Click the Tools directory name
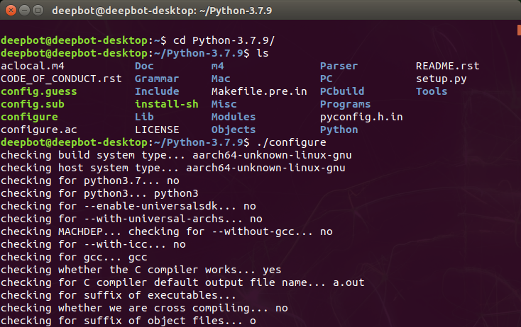The height and width of the screenshot is (327, 521). pos(432,91)
